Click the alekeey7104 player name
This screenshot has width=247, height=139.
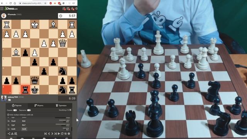13,97
